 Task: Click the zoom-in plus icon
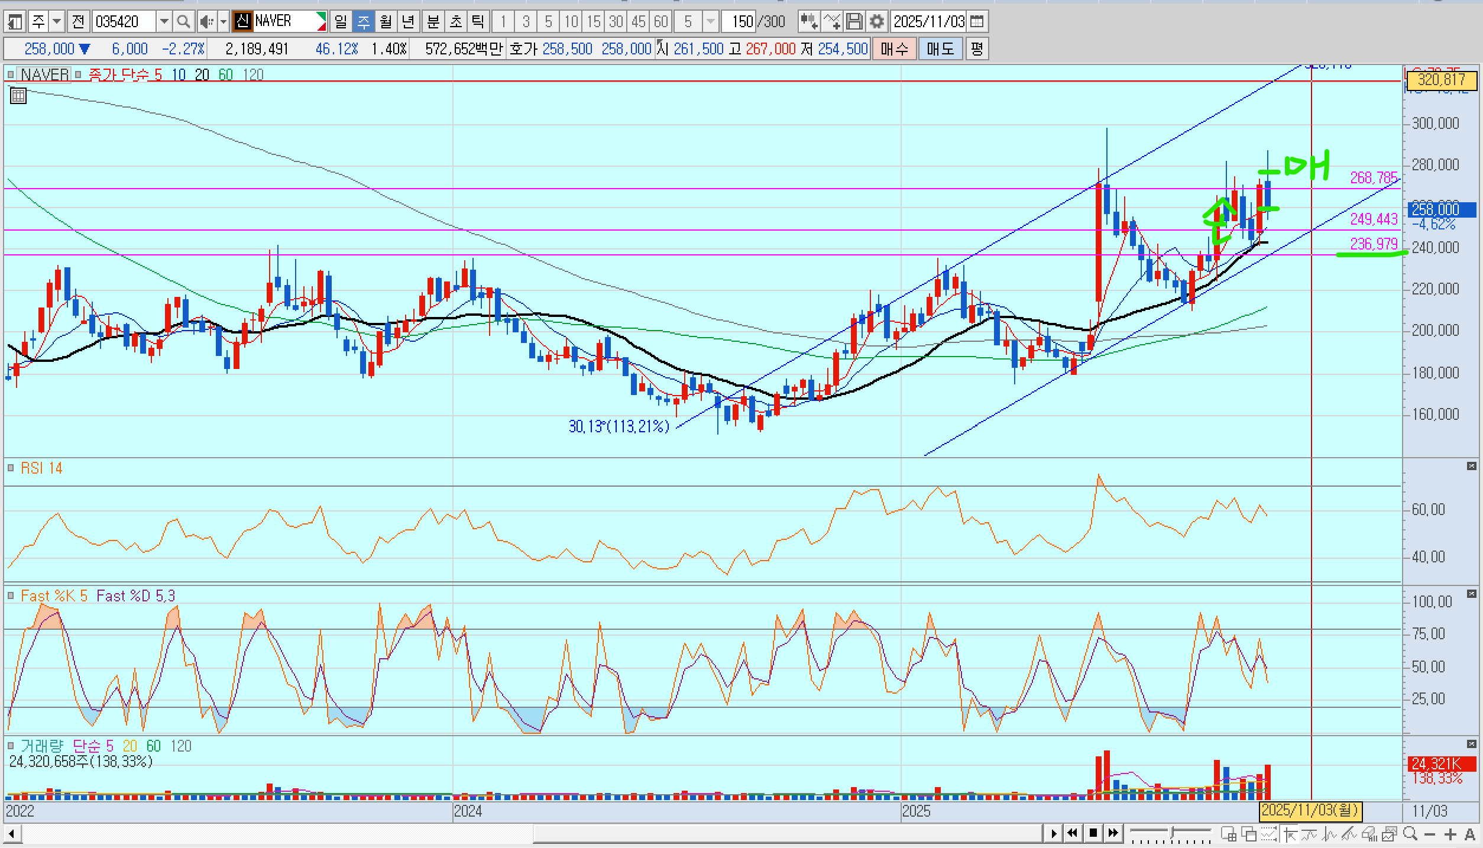pyautogui.click(x=1450, y=834)
